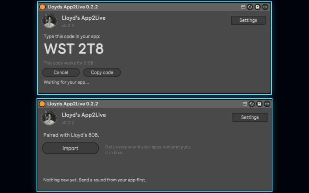The width and height of the screenshot is (309, 193).
Task: Click 'Waiting for your app...' status
Action: (66, 82)
